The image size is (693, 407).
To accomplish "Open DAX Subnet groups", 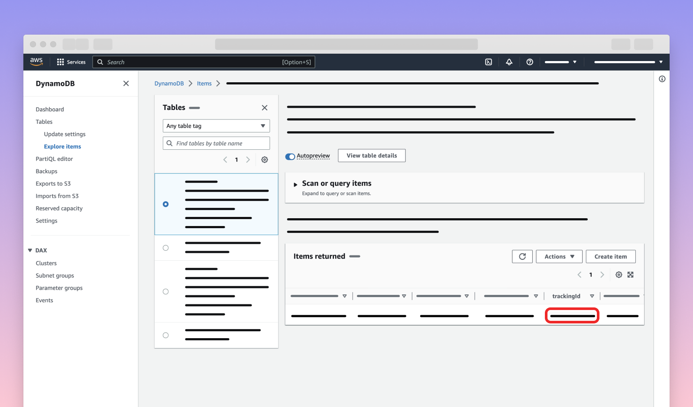I will pos(55,276).
